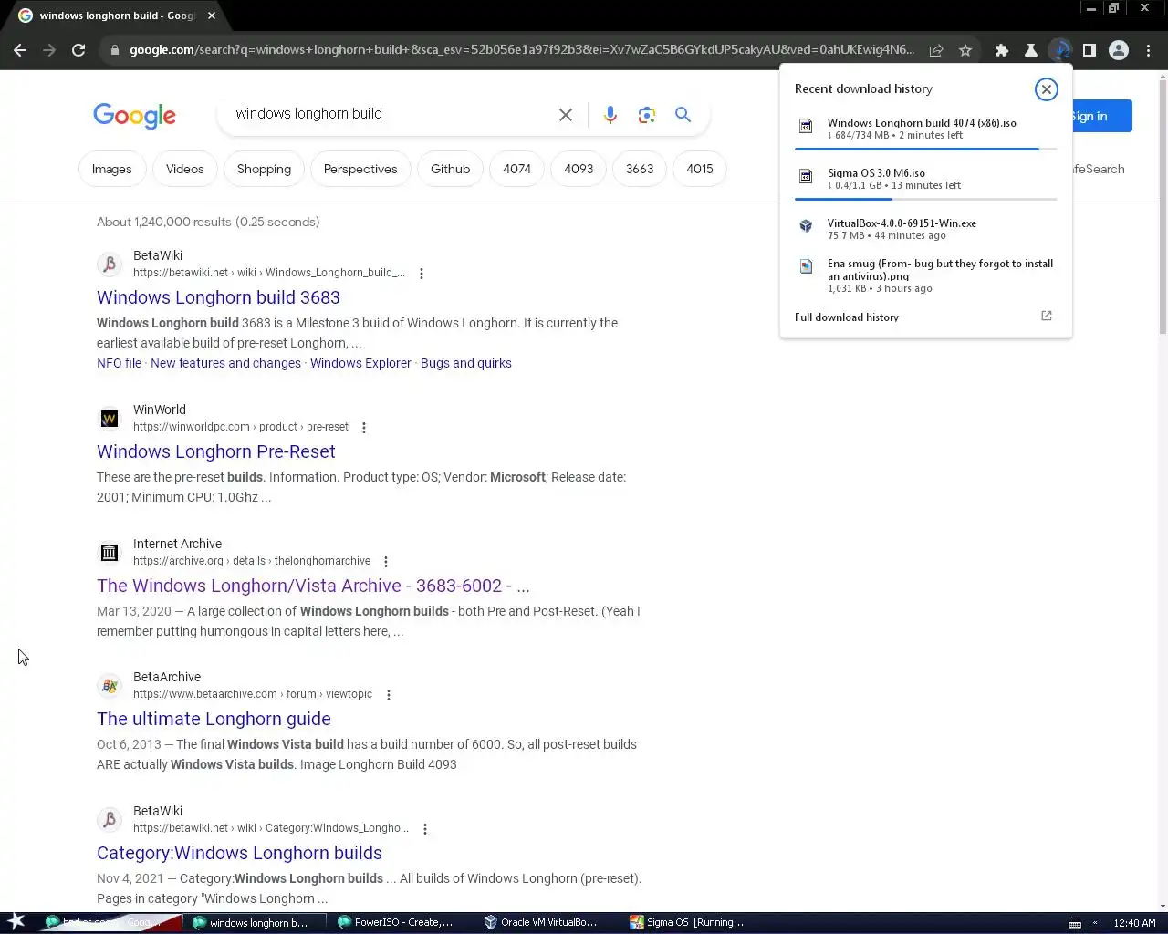The height and width of the screenshot is (934, 1168).
Task: Click the Google logo
Action: 134,116
